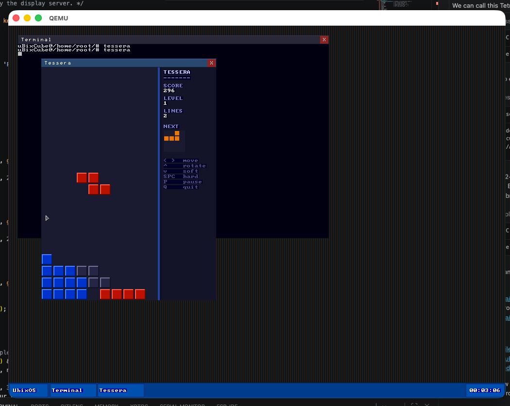Click the terminal cursor block below the prompts
The width and height of the screenshot is (510, 406).
tap(20, 54)
